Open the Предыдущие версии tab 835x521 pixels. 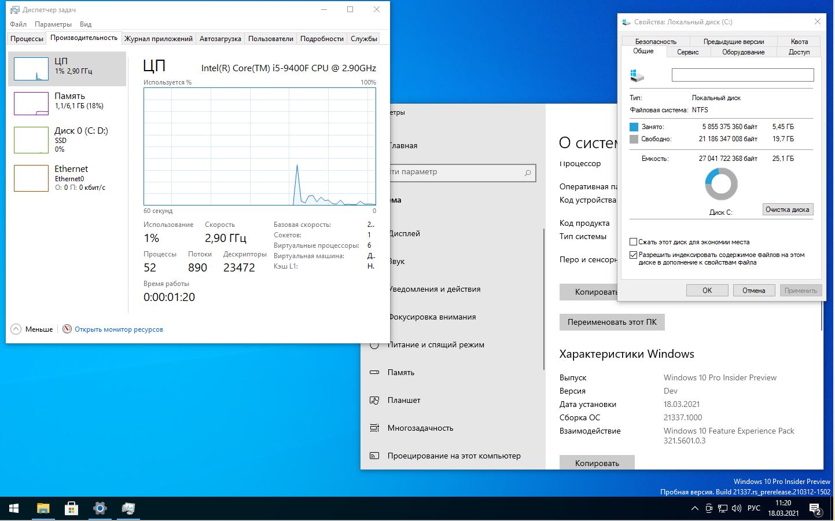pos(734,42)
